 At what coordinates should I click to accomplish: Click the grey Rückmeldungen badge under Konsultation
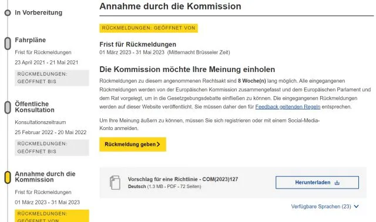(x=52, y=148)
